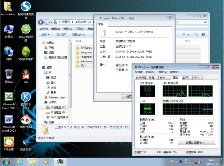
Task: Click the 资源监视器 button
Action: 196,143
